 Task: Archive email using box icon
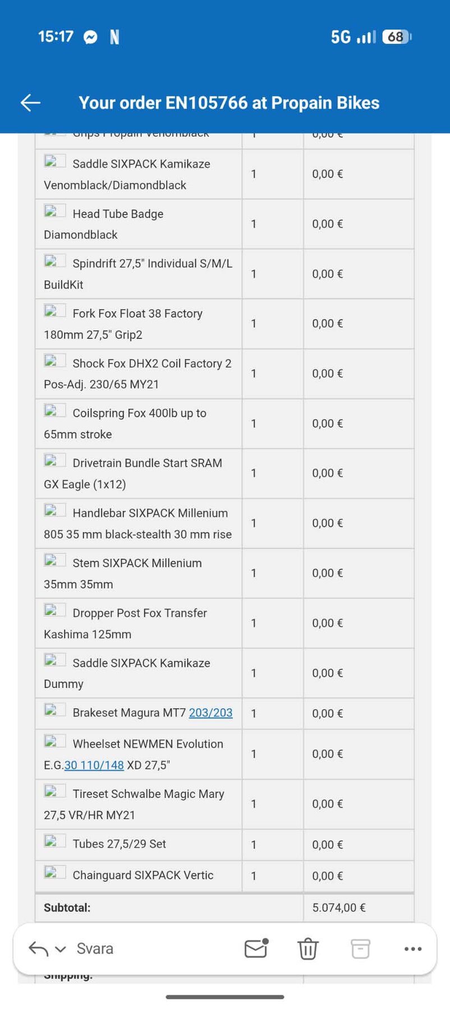pyautogui.click(x=360, y=949)
